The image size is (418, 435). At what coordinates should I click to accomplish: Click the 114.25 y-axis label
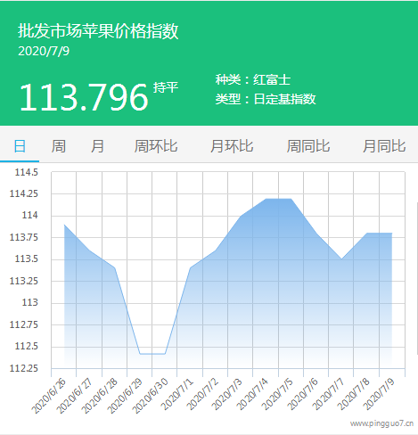24,193
